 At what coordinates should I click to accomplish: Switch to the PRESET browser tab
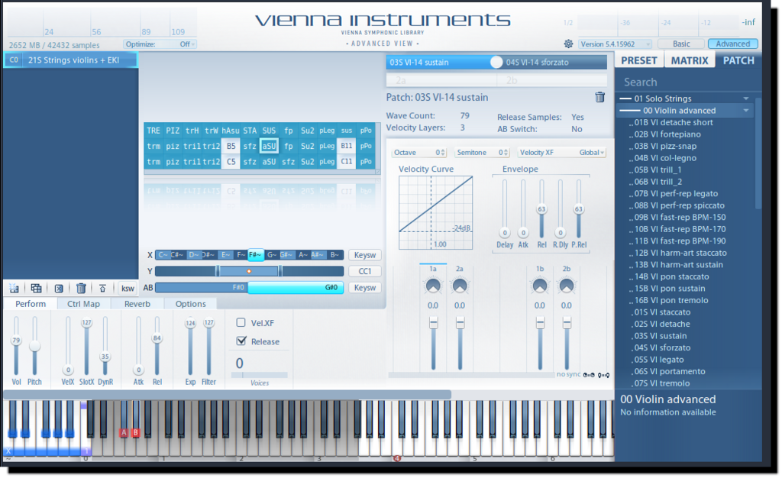click(639, 60)
